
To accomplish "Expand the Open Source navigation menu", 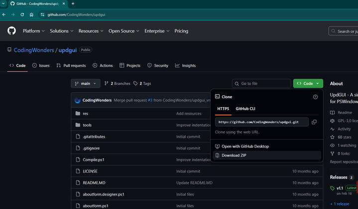I will tap(124, 31).
